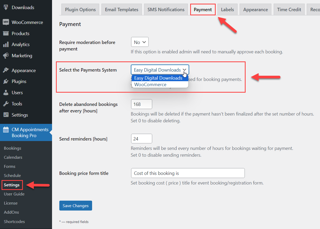
Task: Click the sidebar Settings sliders icon
Action: point(6,115)
